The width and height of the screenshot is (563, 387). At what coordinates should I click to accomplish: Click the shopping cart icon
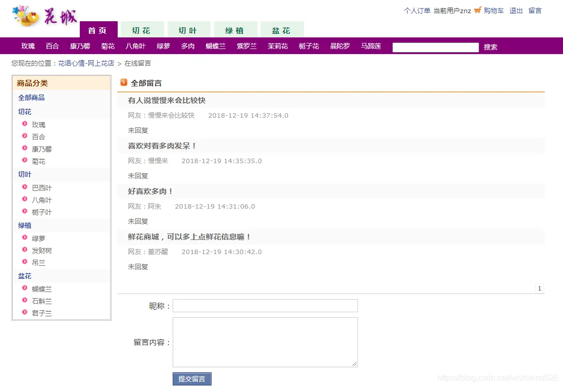point(477,10)
